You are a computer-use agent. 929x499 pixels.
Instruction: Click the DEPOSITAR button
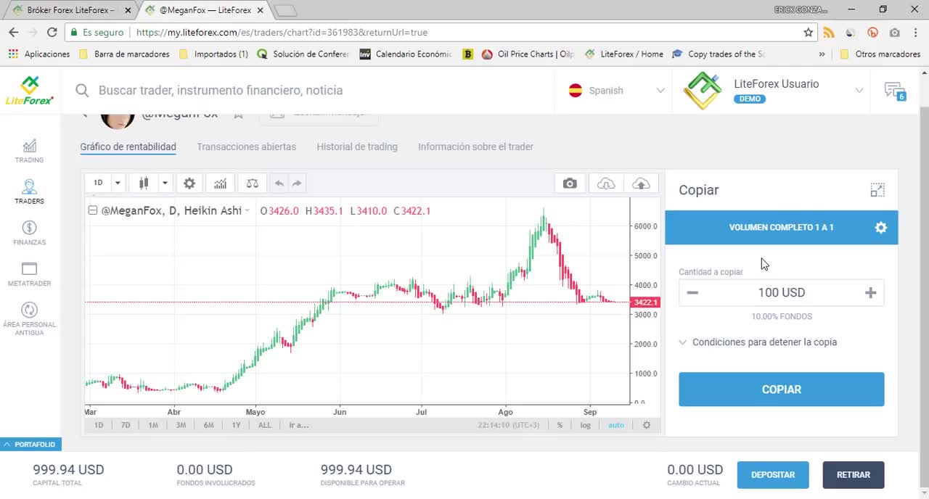(x=773, y=475)
